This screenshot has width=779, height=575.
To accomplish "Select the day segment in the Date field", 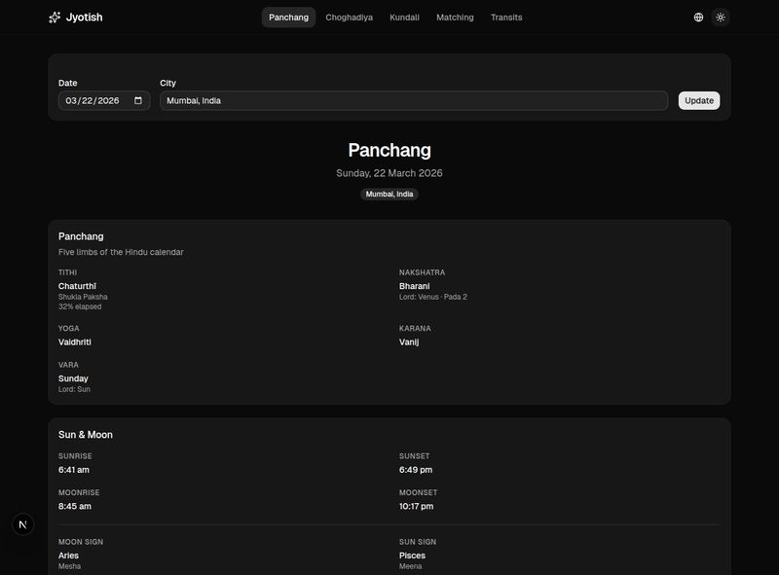I will (x=88, y=100).
